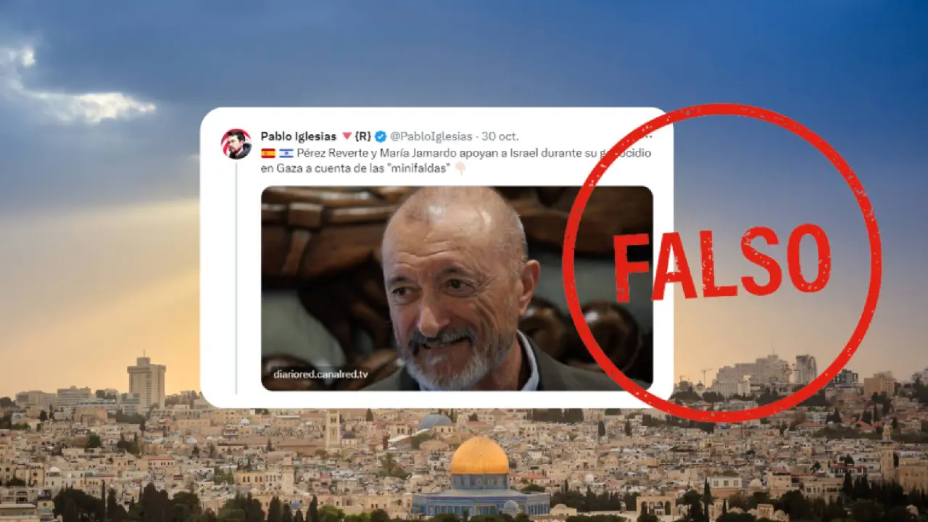Open the tweet's more options dots

point(647,136)
